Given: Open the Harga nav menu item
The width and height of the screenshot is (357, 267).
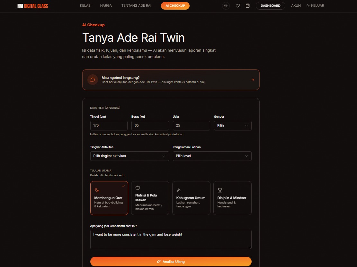Looking at the screenshot, I should (x=106, y=5).
